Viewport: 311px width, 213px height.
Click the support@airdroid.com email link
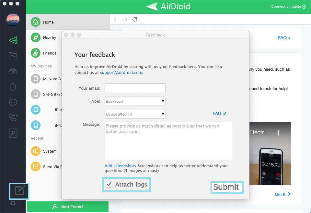click(x=121, y=73)
